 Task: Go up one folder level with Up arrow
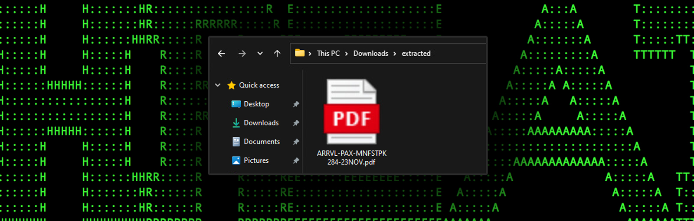point(277,54)
